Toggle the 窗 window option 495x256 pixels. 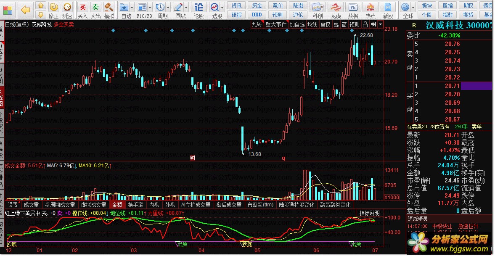click(344, 25)
